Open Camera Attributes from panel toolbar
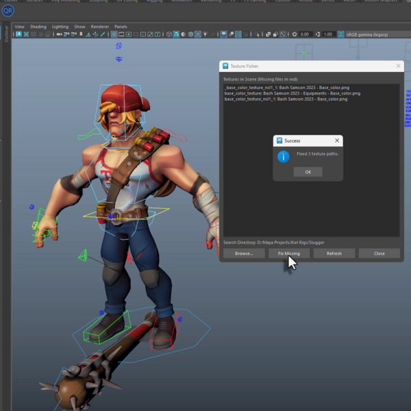This screenshot has height=411, width=411. coord(74,34)
